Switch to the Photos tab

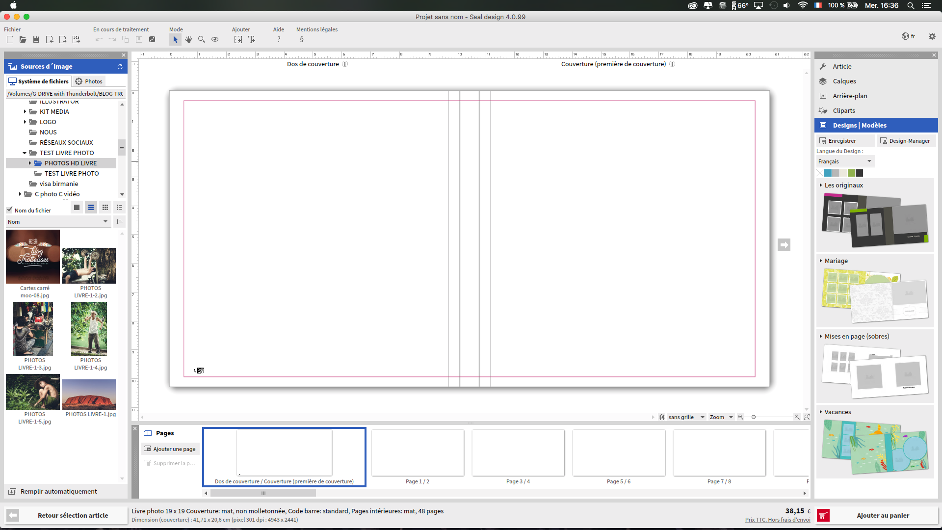pyautogui.click(x=89, y=81)
